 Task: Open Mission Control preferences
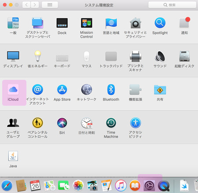pos(87,23)
